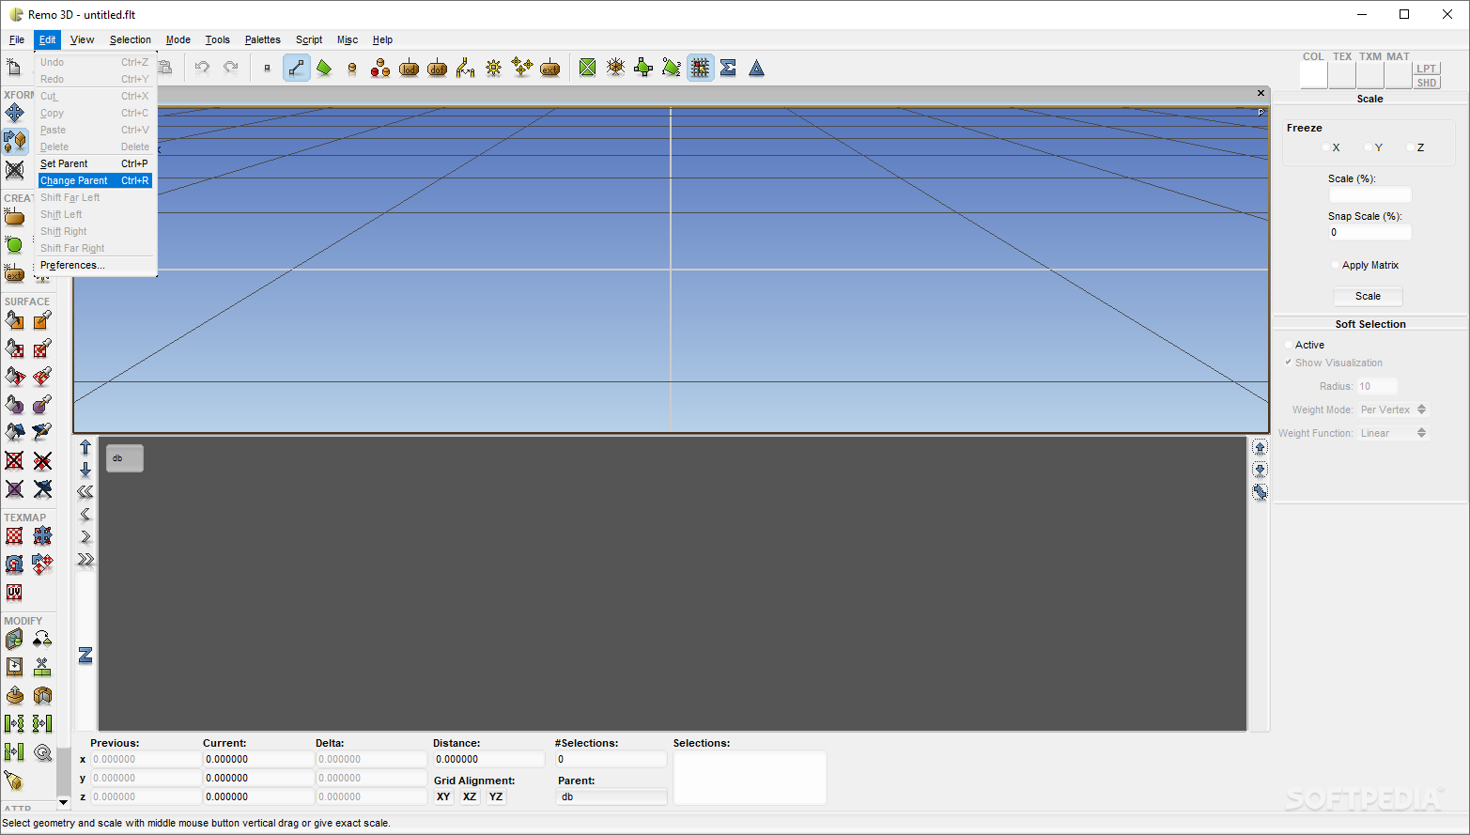
Task: Select Freeze Z radio option
Action: 1411,147
